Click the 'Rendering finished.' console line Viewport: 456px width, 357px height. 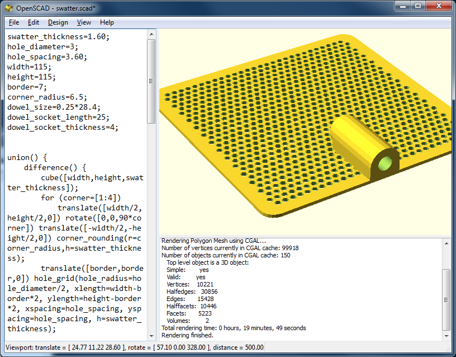(x=188, y=335)
